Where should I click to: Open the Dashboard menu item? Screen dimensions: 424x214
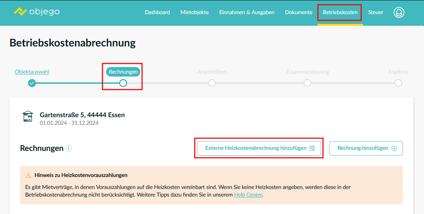tap(157, 12)
